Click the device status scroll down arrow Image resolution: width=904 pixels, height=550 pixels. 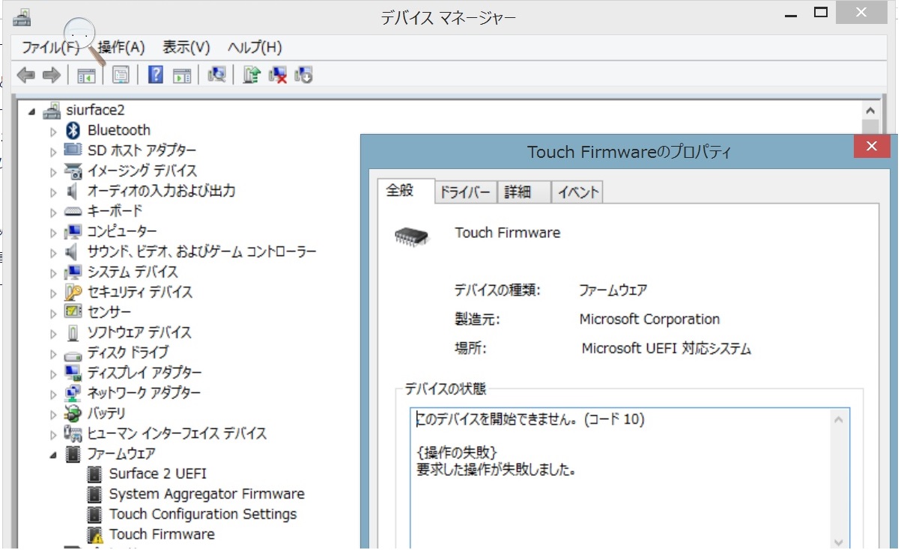tap(840, 542)
